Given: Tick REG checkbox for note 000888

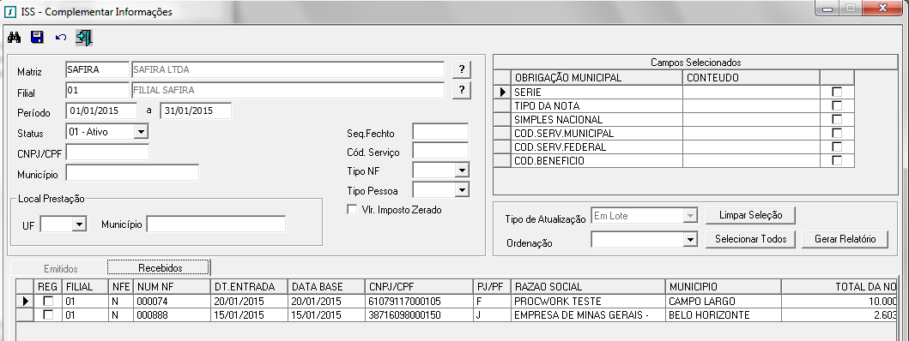Looking at the screenshot, I should point(49,315).
